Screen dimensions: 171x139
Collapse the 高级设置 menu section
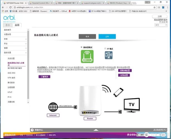[x=26, y=53]
